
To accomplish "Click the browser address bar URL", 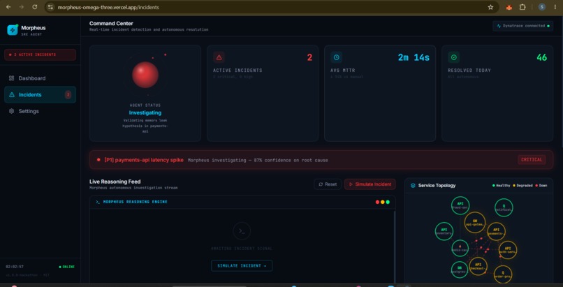I will (x=108, y=7).
